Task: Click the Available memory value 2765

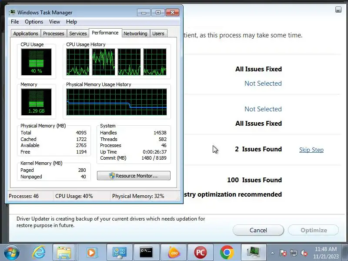Action: pos(81,145)
